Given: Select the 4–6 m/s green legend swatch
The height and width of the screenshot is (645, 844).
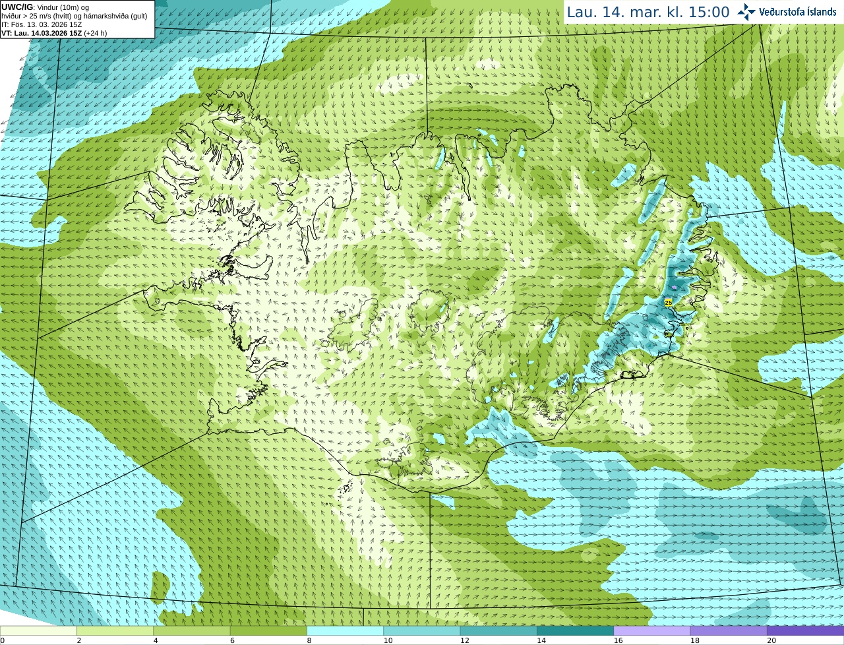Looking at the screenshot, I should click(x=192, y=630).
